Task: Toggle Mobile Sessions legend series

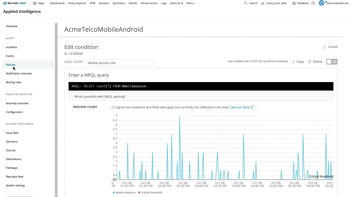Action: 124,193
